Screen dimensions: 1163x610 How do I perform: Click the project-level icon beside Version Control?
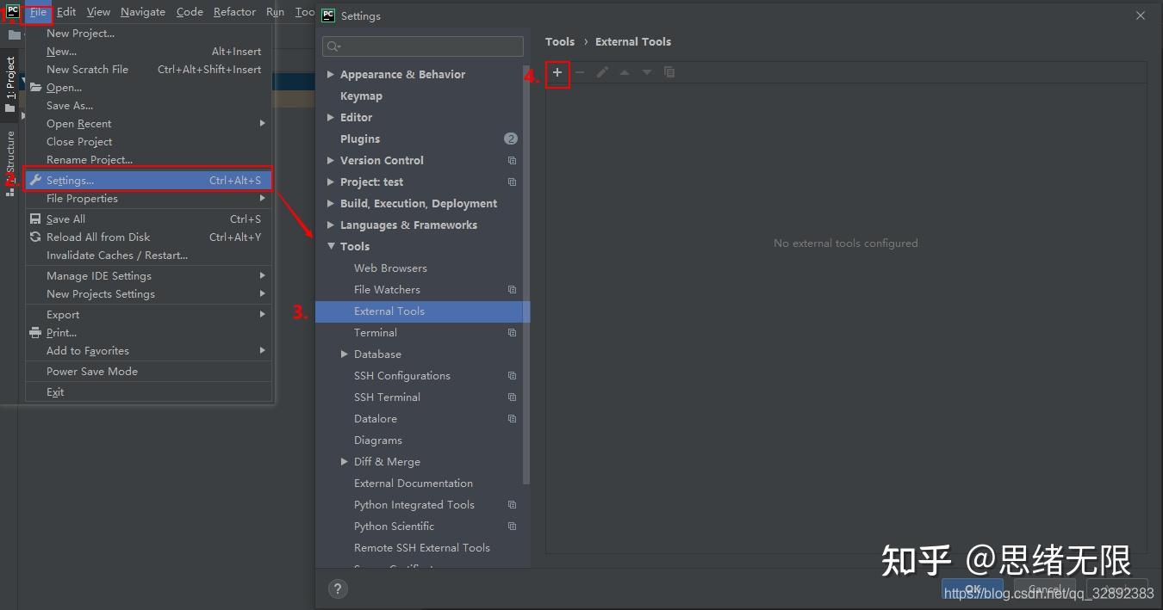(x=512, y=161)
